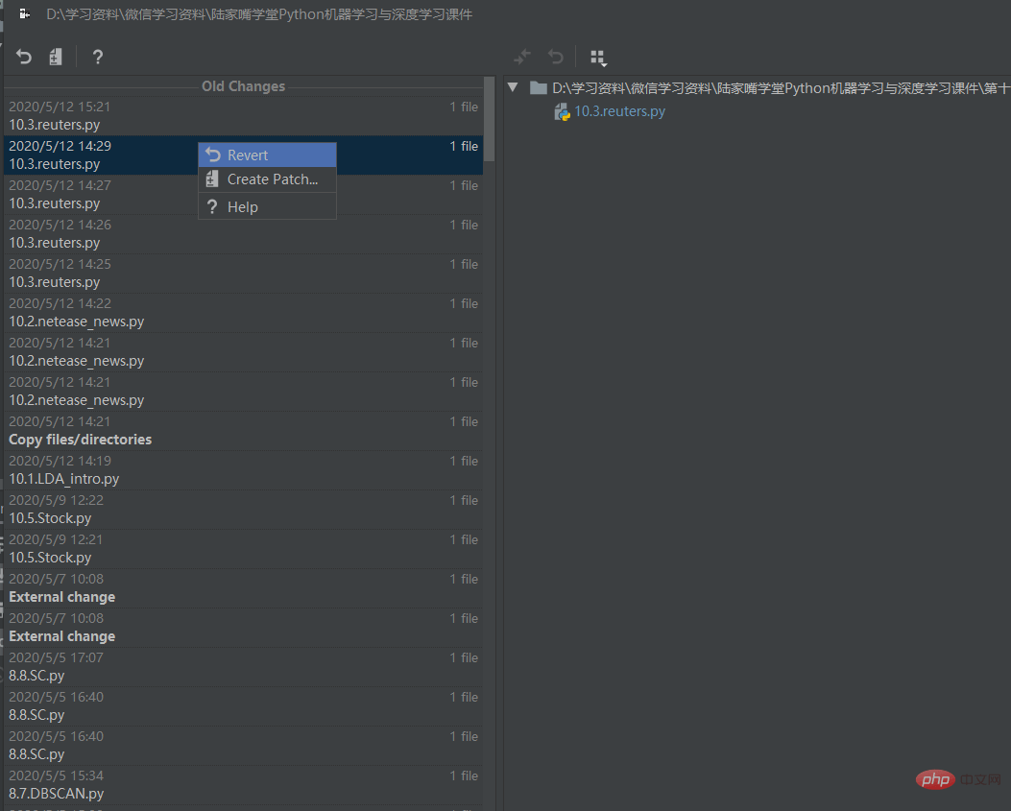Viewport: 1011px width, 811px height.
Task: Select the Copy files/directories entry
Action: pyautogui.click(x=243, y=430)
